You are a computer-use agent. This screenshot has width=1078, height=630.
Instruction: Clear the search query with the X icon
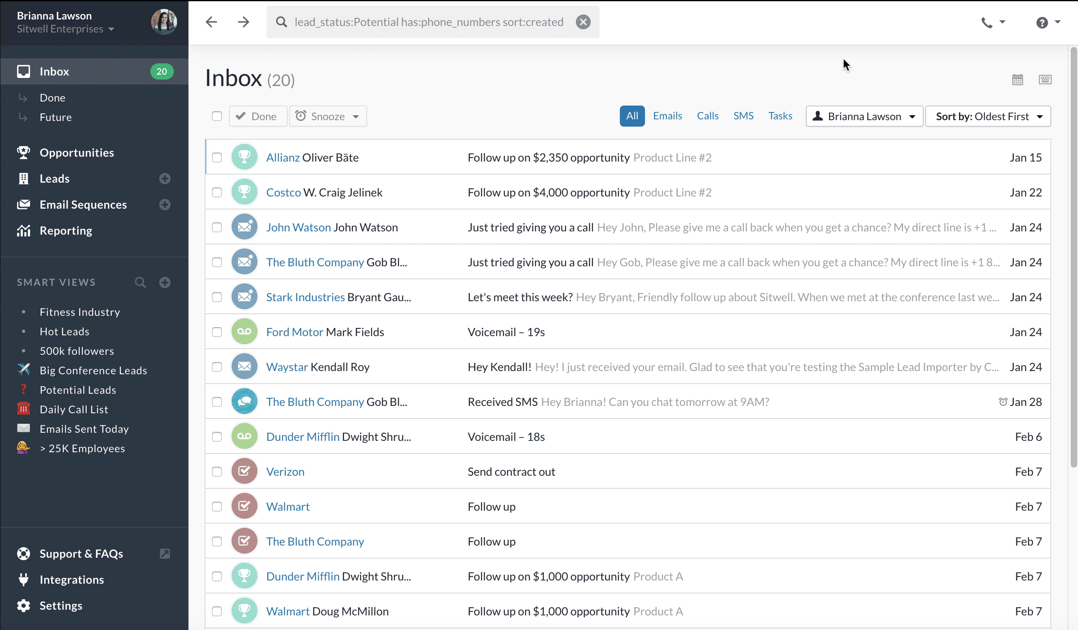582,22
